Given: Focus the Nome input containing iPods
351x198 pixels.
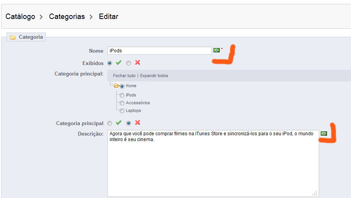Looking at the screenshot, I should (x=159, y=51).
